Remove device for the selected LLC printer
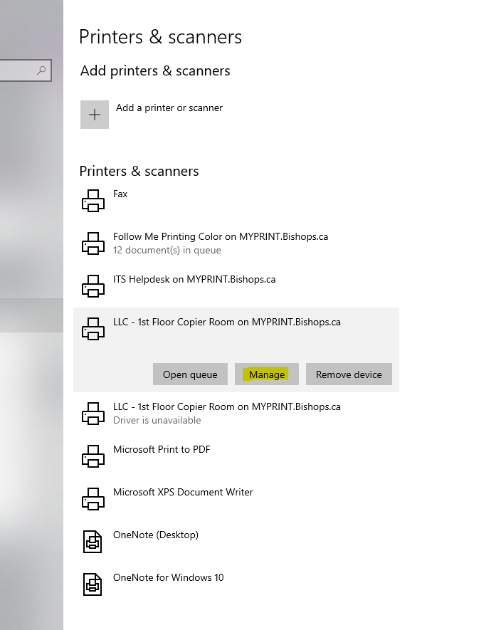The height and width of the screenshot is (630, 491). (349, 374)
